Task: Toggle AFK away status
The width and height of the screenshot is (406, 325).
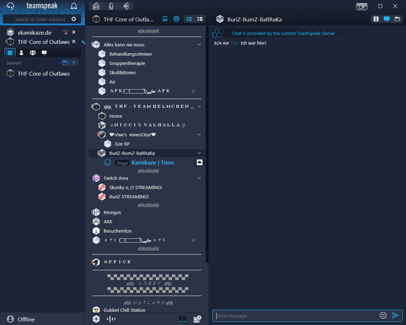Action: [x=96, y=6]
